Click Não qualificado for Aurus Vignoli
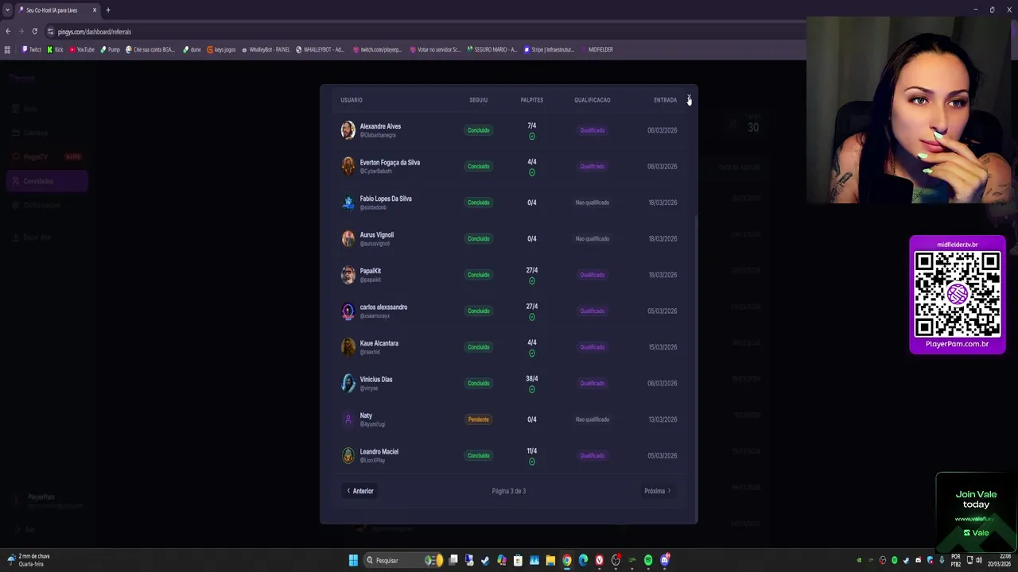 tap(592, 238)
